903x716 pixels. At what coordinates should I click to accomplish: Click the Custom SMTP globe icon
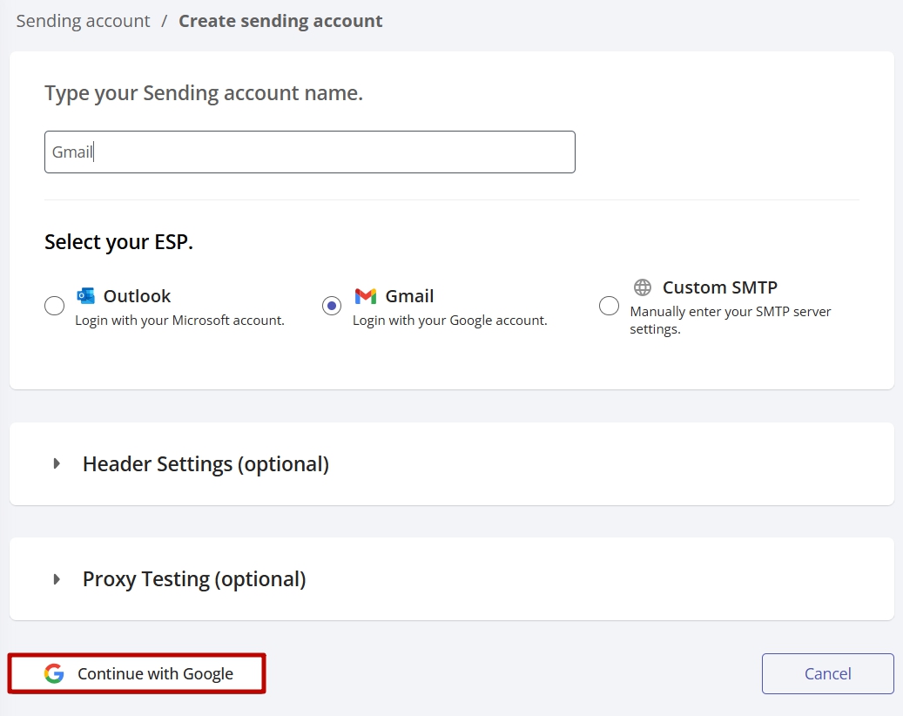click(x=643, y=287)
